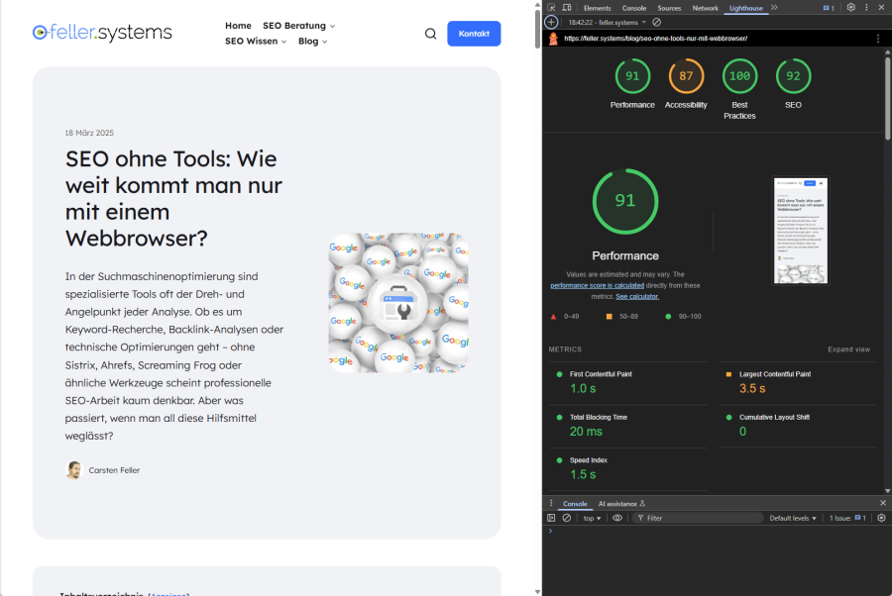The height and width of the screenshot is (596, 892).
Task: Start a new Lighthouse report with plus icon
Action: click(551, 22)
